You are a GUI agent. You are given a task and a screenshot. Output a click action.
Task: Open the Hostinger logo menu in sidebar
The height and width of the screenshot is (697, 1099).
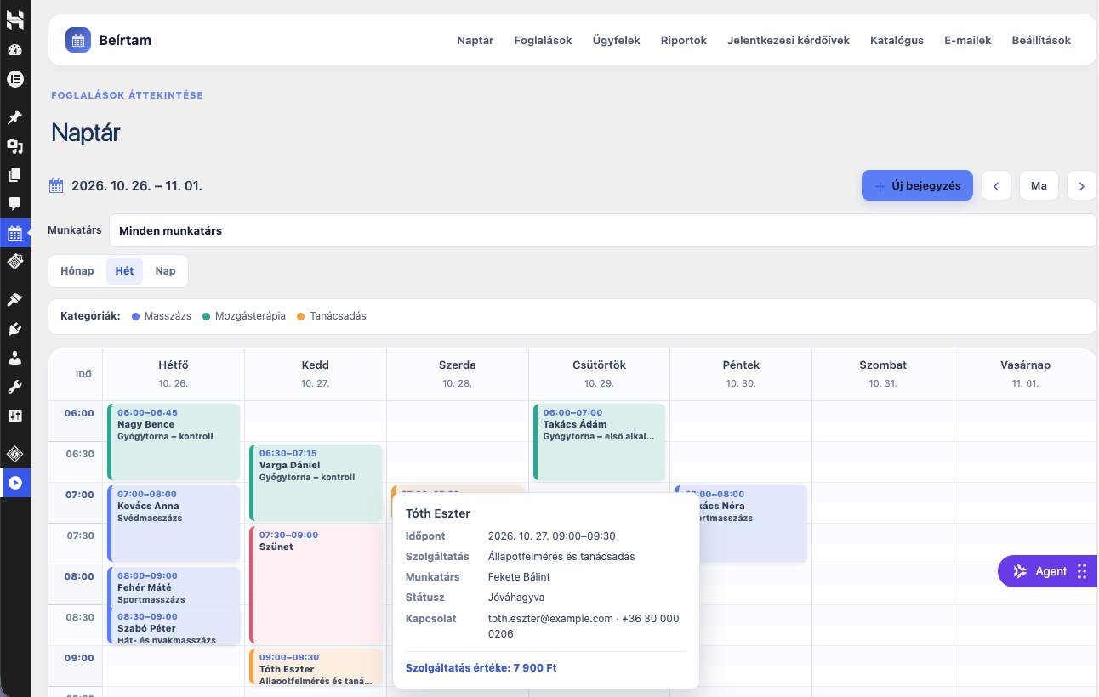14,19
